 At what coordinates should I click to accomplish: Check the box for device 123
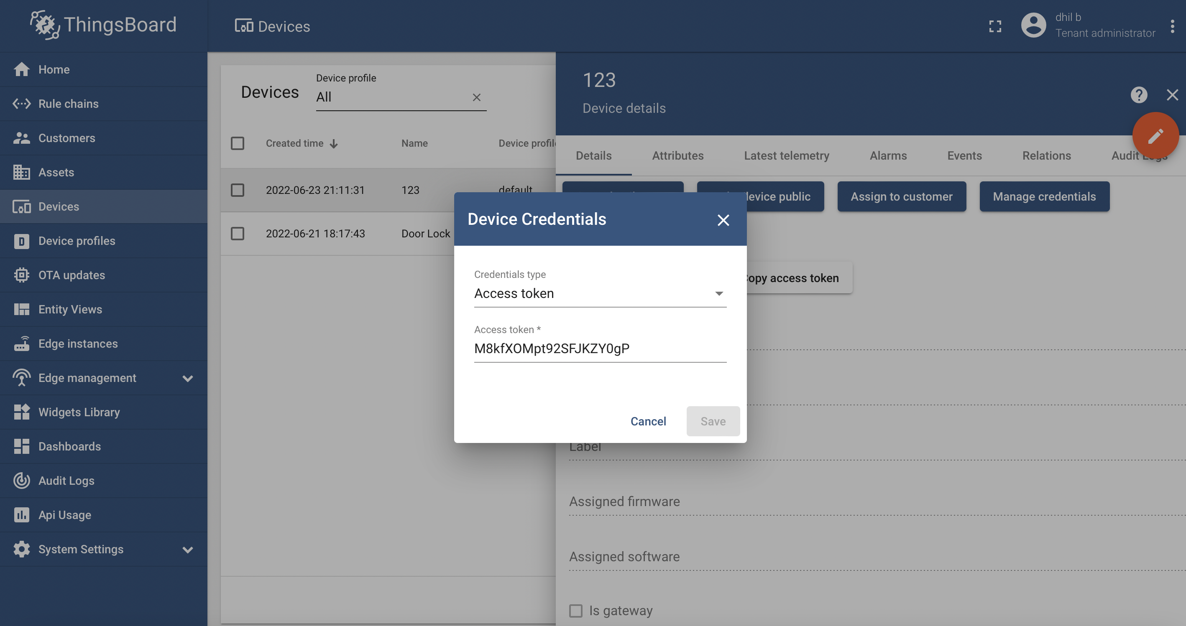[237, 190]
